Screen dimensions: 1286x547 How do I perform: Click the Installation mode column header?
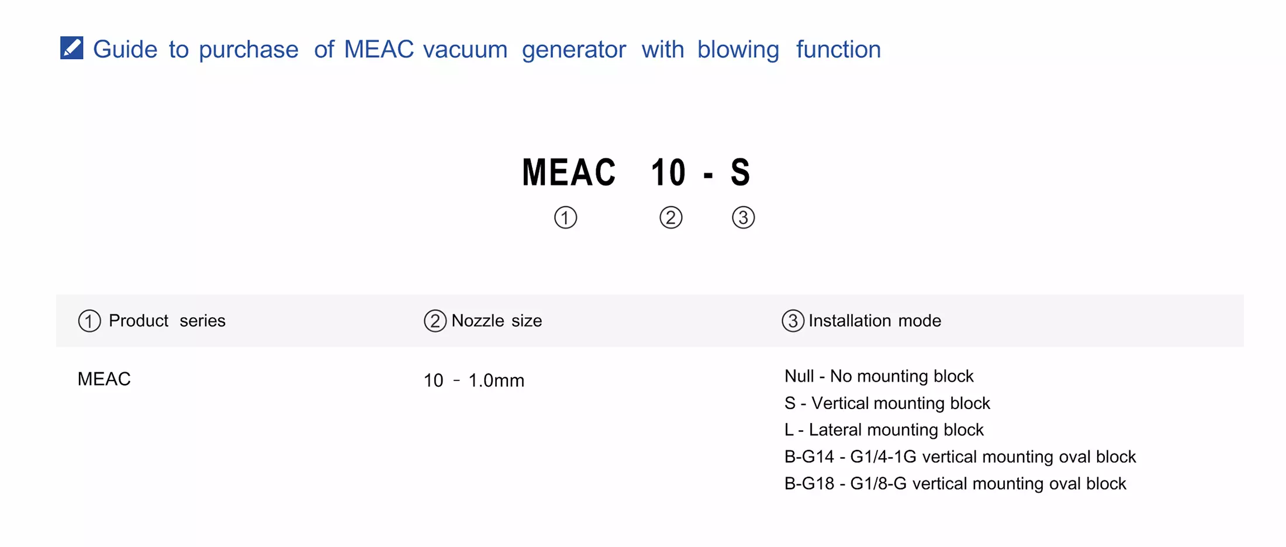tap(874, 321)
